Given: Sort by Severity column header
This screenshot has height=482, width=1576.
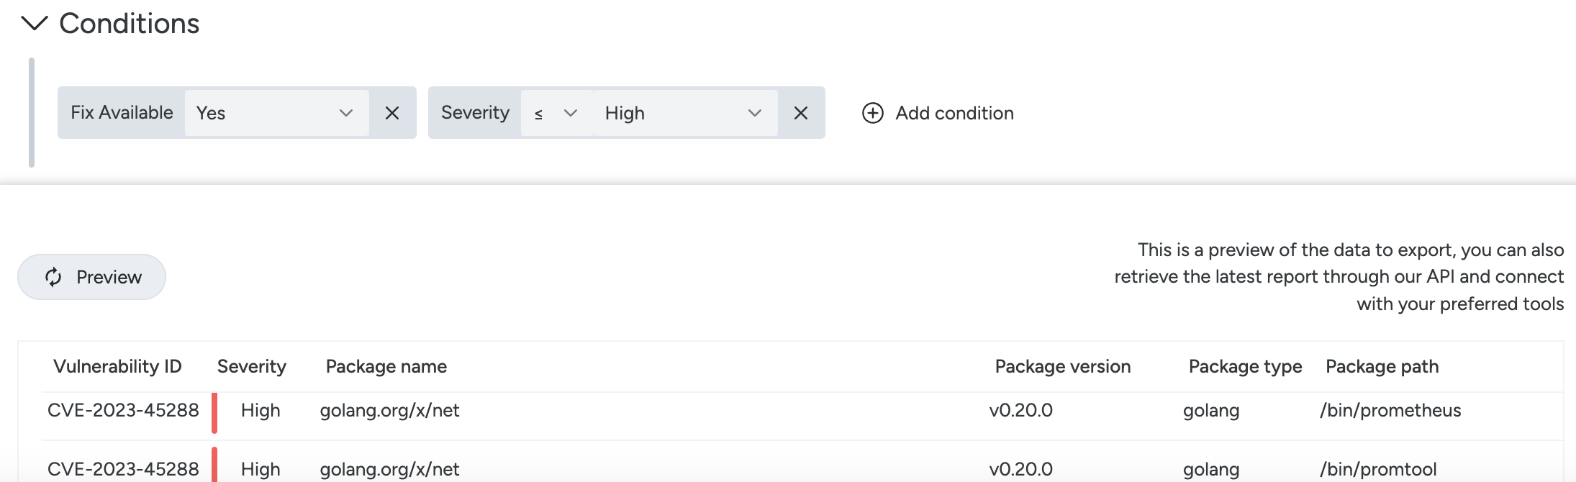Looking at the screenshot, I should [x=252, y=366].
